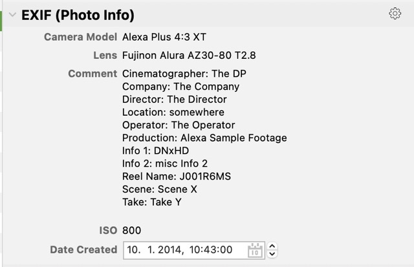
Task: Click the Comment field label
Action: (x=93, y=74)
